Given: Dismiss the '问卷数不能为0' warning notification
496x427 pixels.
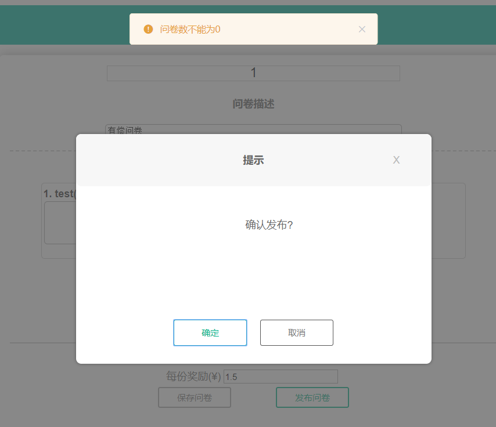Looking at the screenshot, I should [362, 29].
